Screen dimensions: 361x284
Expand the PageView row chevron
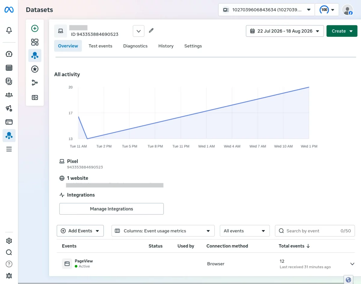(352, 264)
